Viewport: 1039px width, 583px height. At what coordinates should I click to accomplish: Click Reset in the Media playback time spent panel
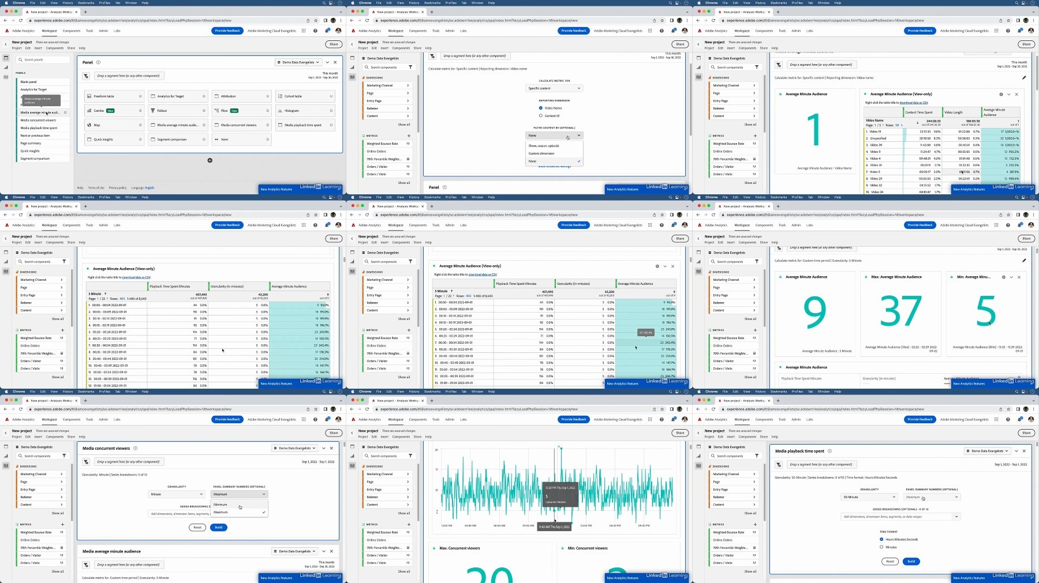tap(890, 561)
